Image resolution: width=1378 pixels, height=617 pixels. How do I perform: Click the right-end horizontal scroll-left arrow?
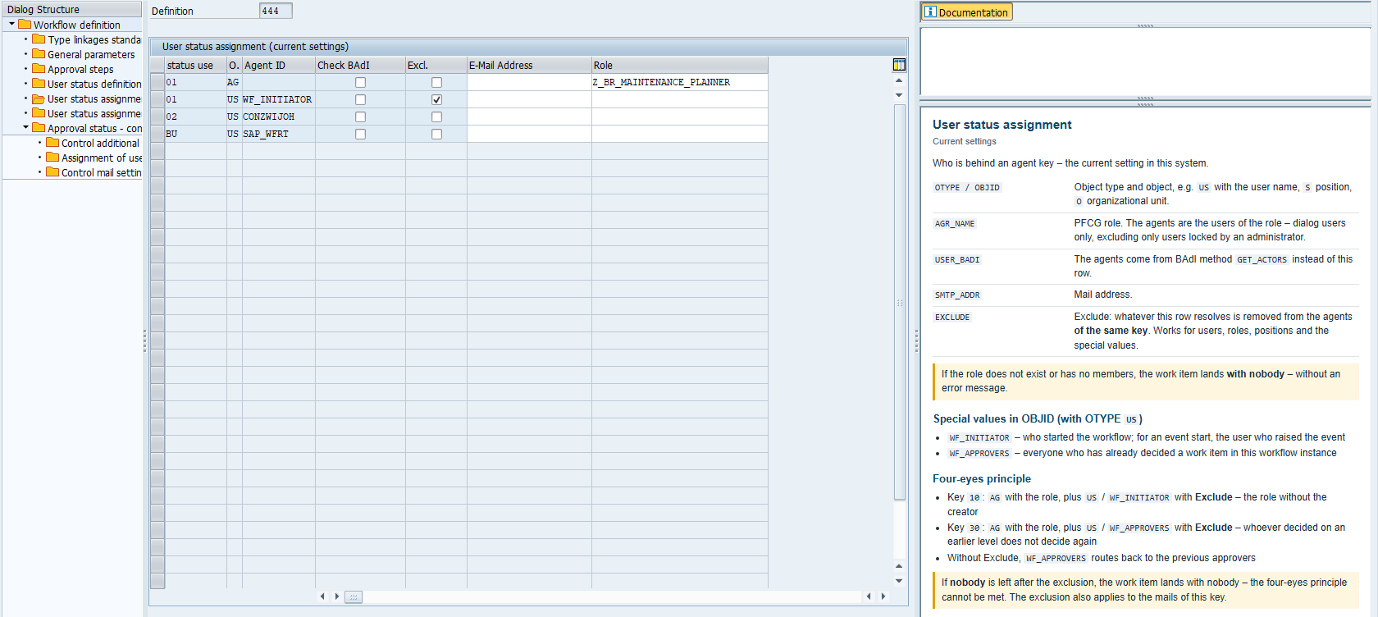coord(869,596)
